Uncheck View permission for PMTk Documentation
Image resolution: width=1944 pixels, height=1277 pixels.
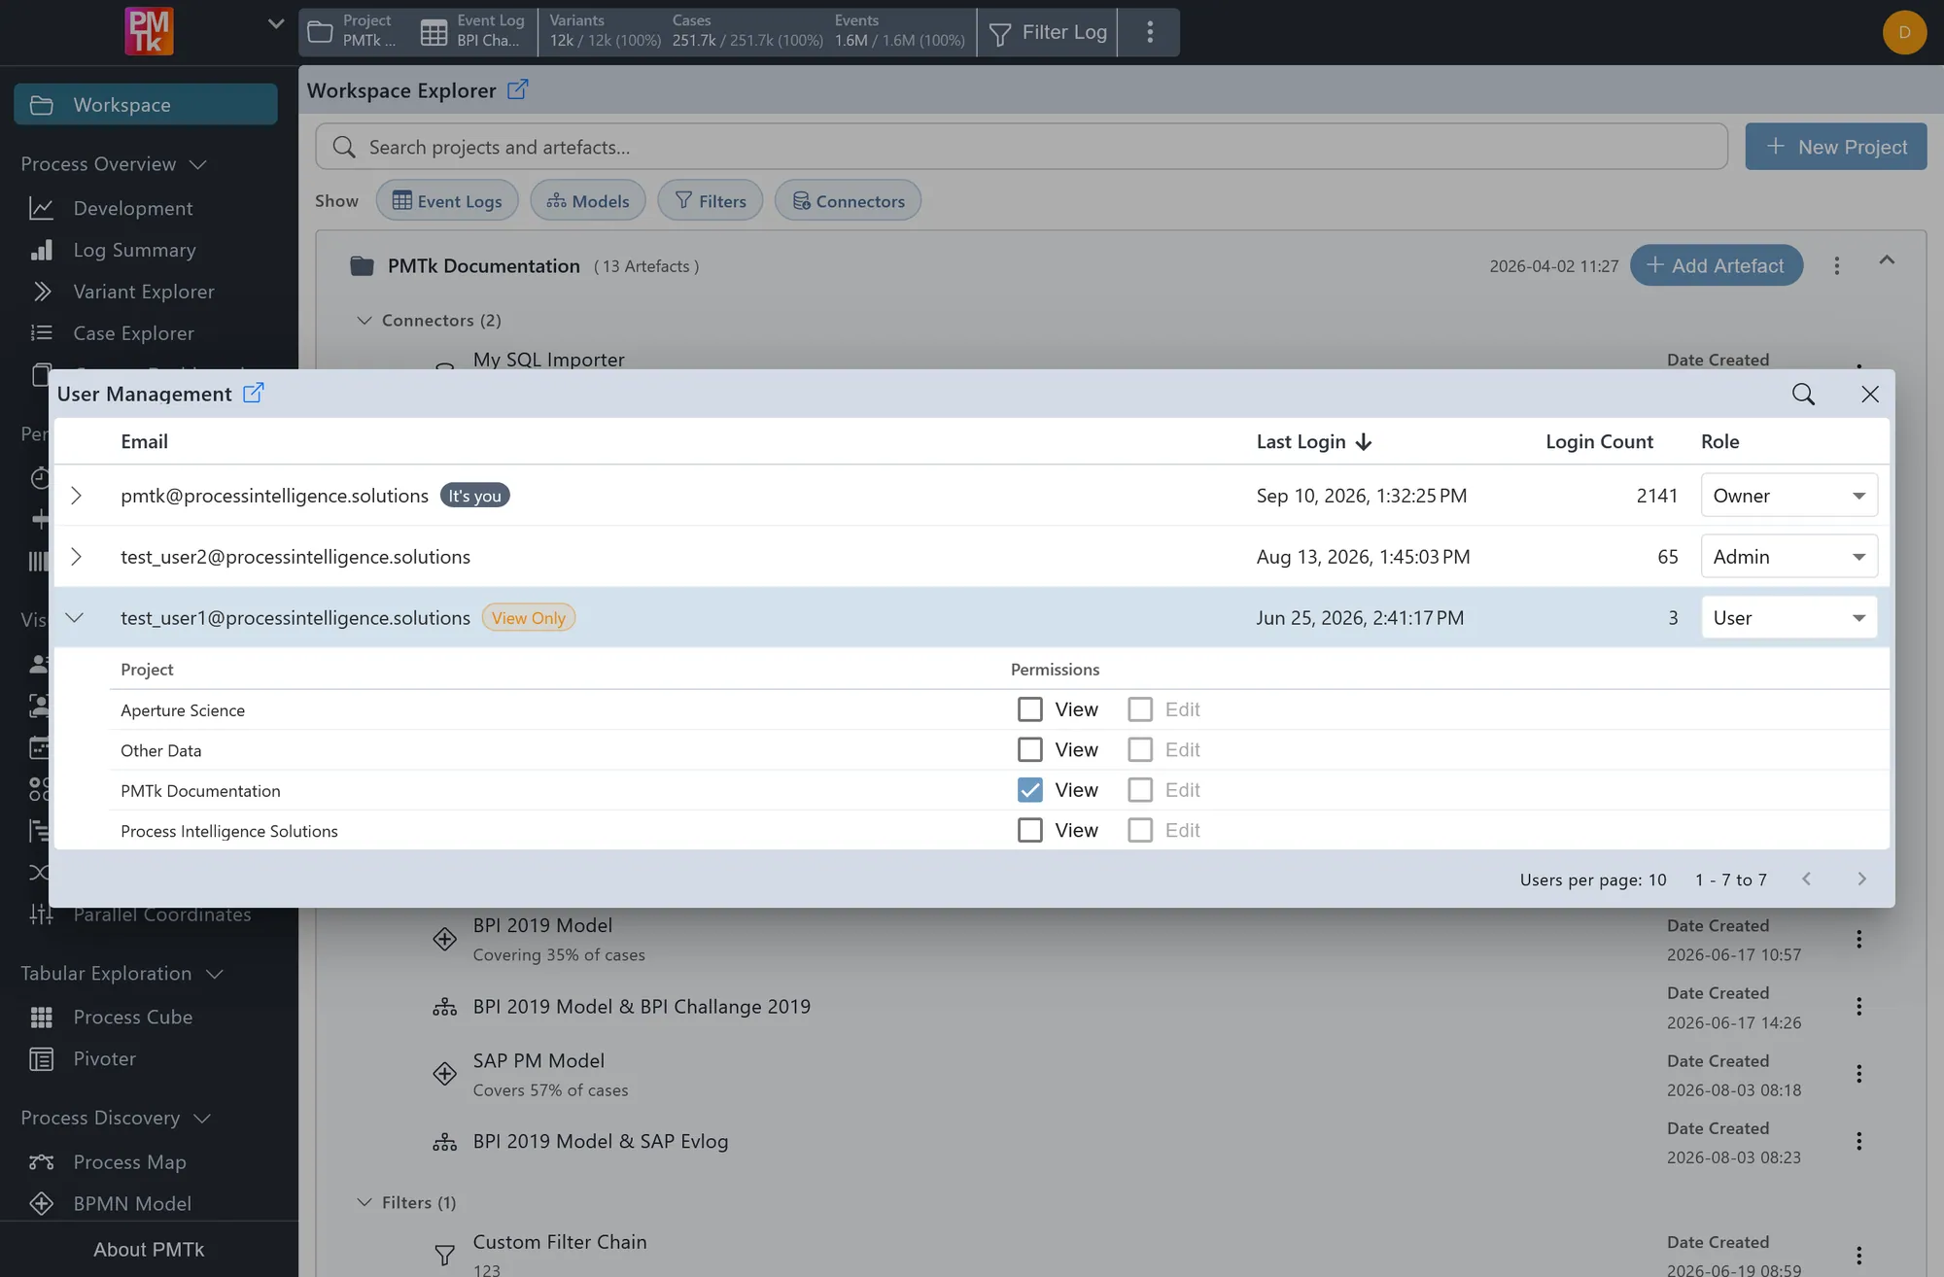[x=1030, y=790]
